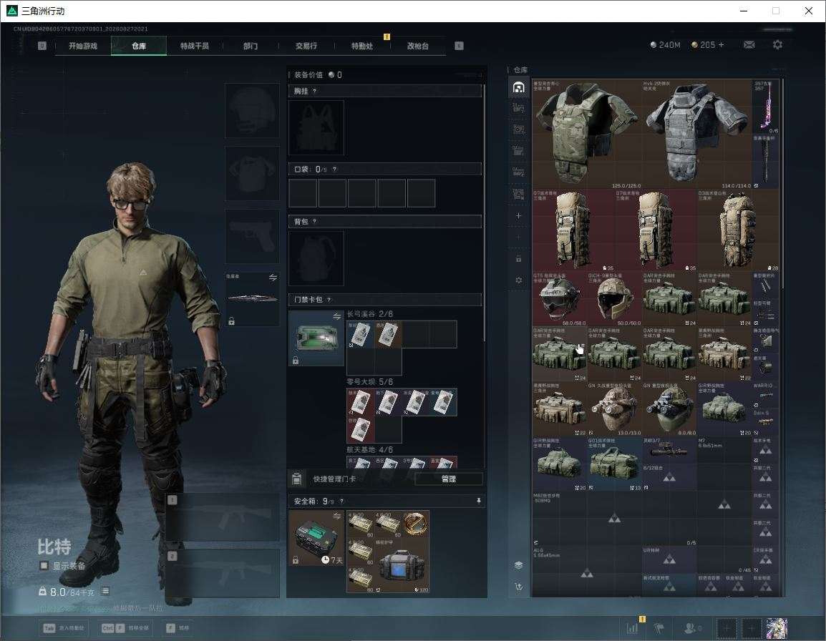Click the Tab shortcut hint button
The image size is (826, 641).
(x=64, y=628)
